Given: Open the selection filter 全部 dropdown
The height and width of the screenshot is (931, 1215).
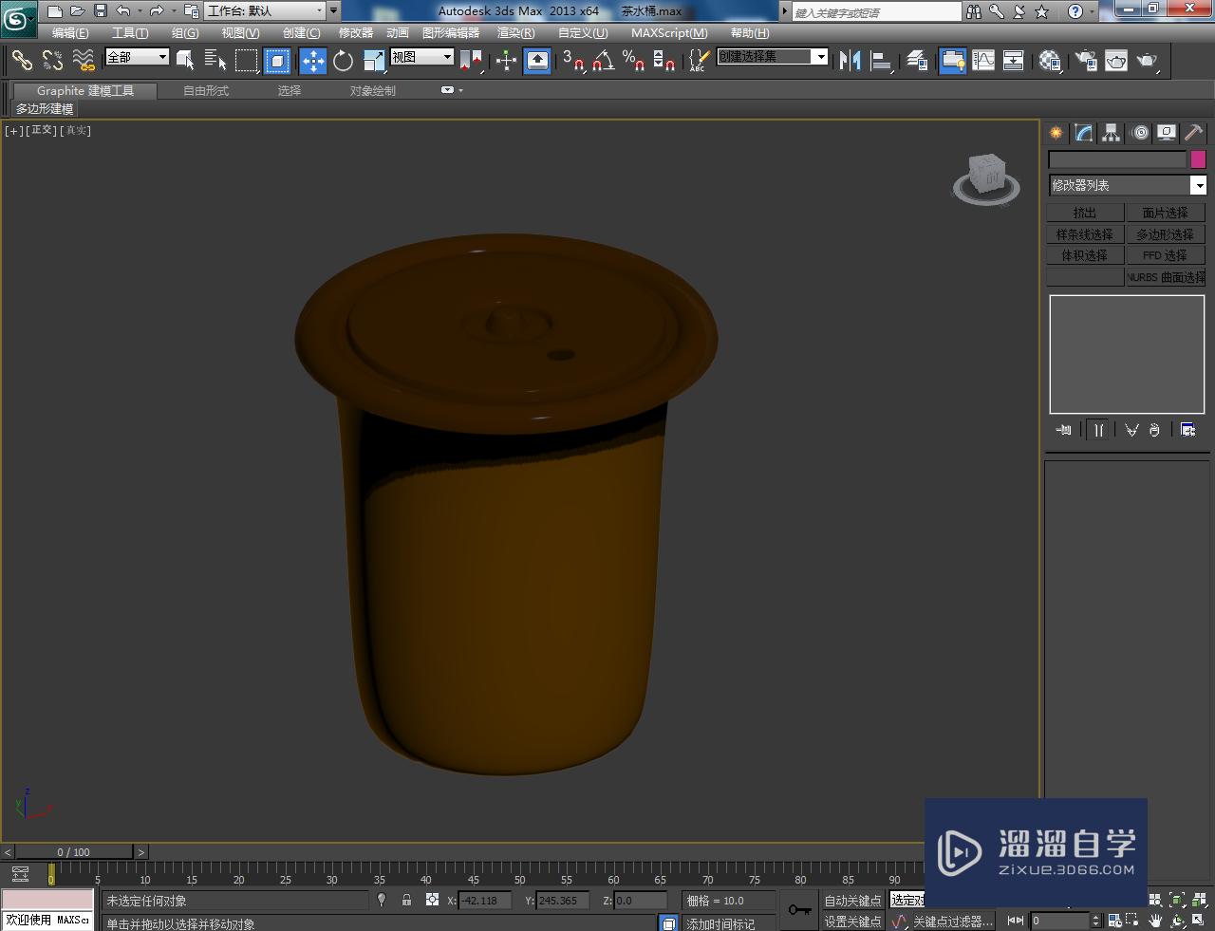Looking at the screenshot, I should 137,57.
